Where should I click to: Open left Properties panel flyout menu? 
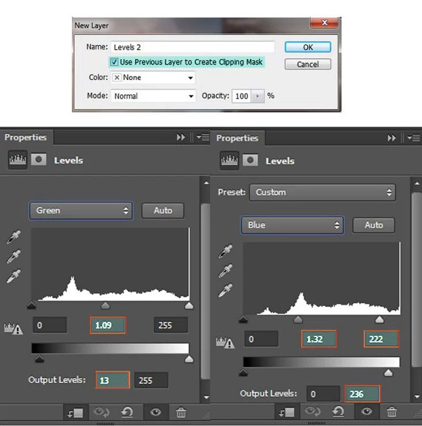click(203, 137)
